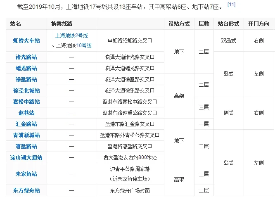Open the 漕盈路站 station link
Viewport: 275px width, 197px height.
click(26, 146)
